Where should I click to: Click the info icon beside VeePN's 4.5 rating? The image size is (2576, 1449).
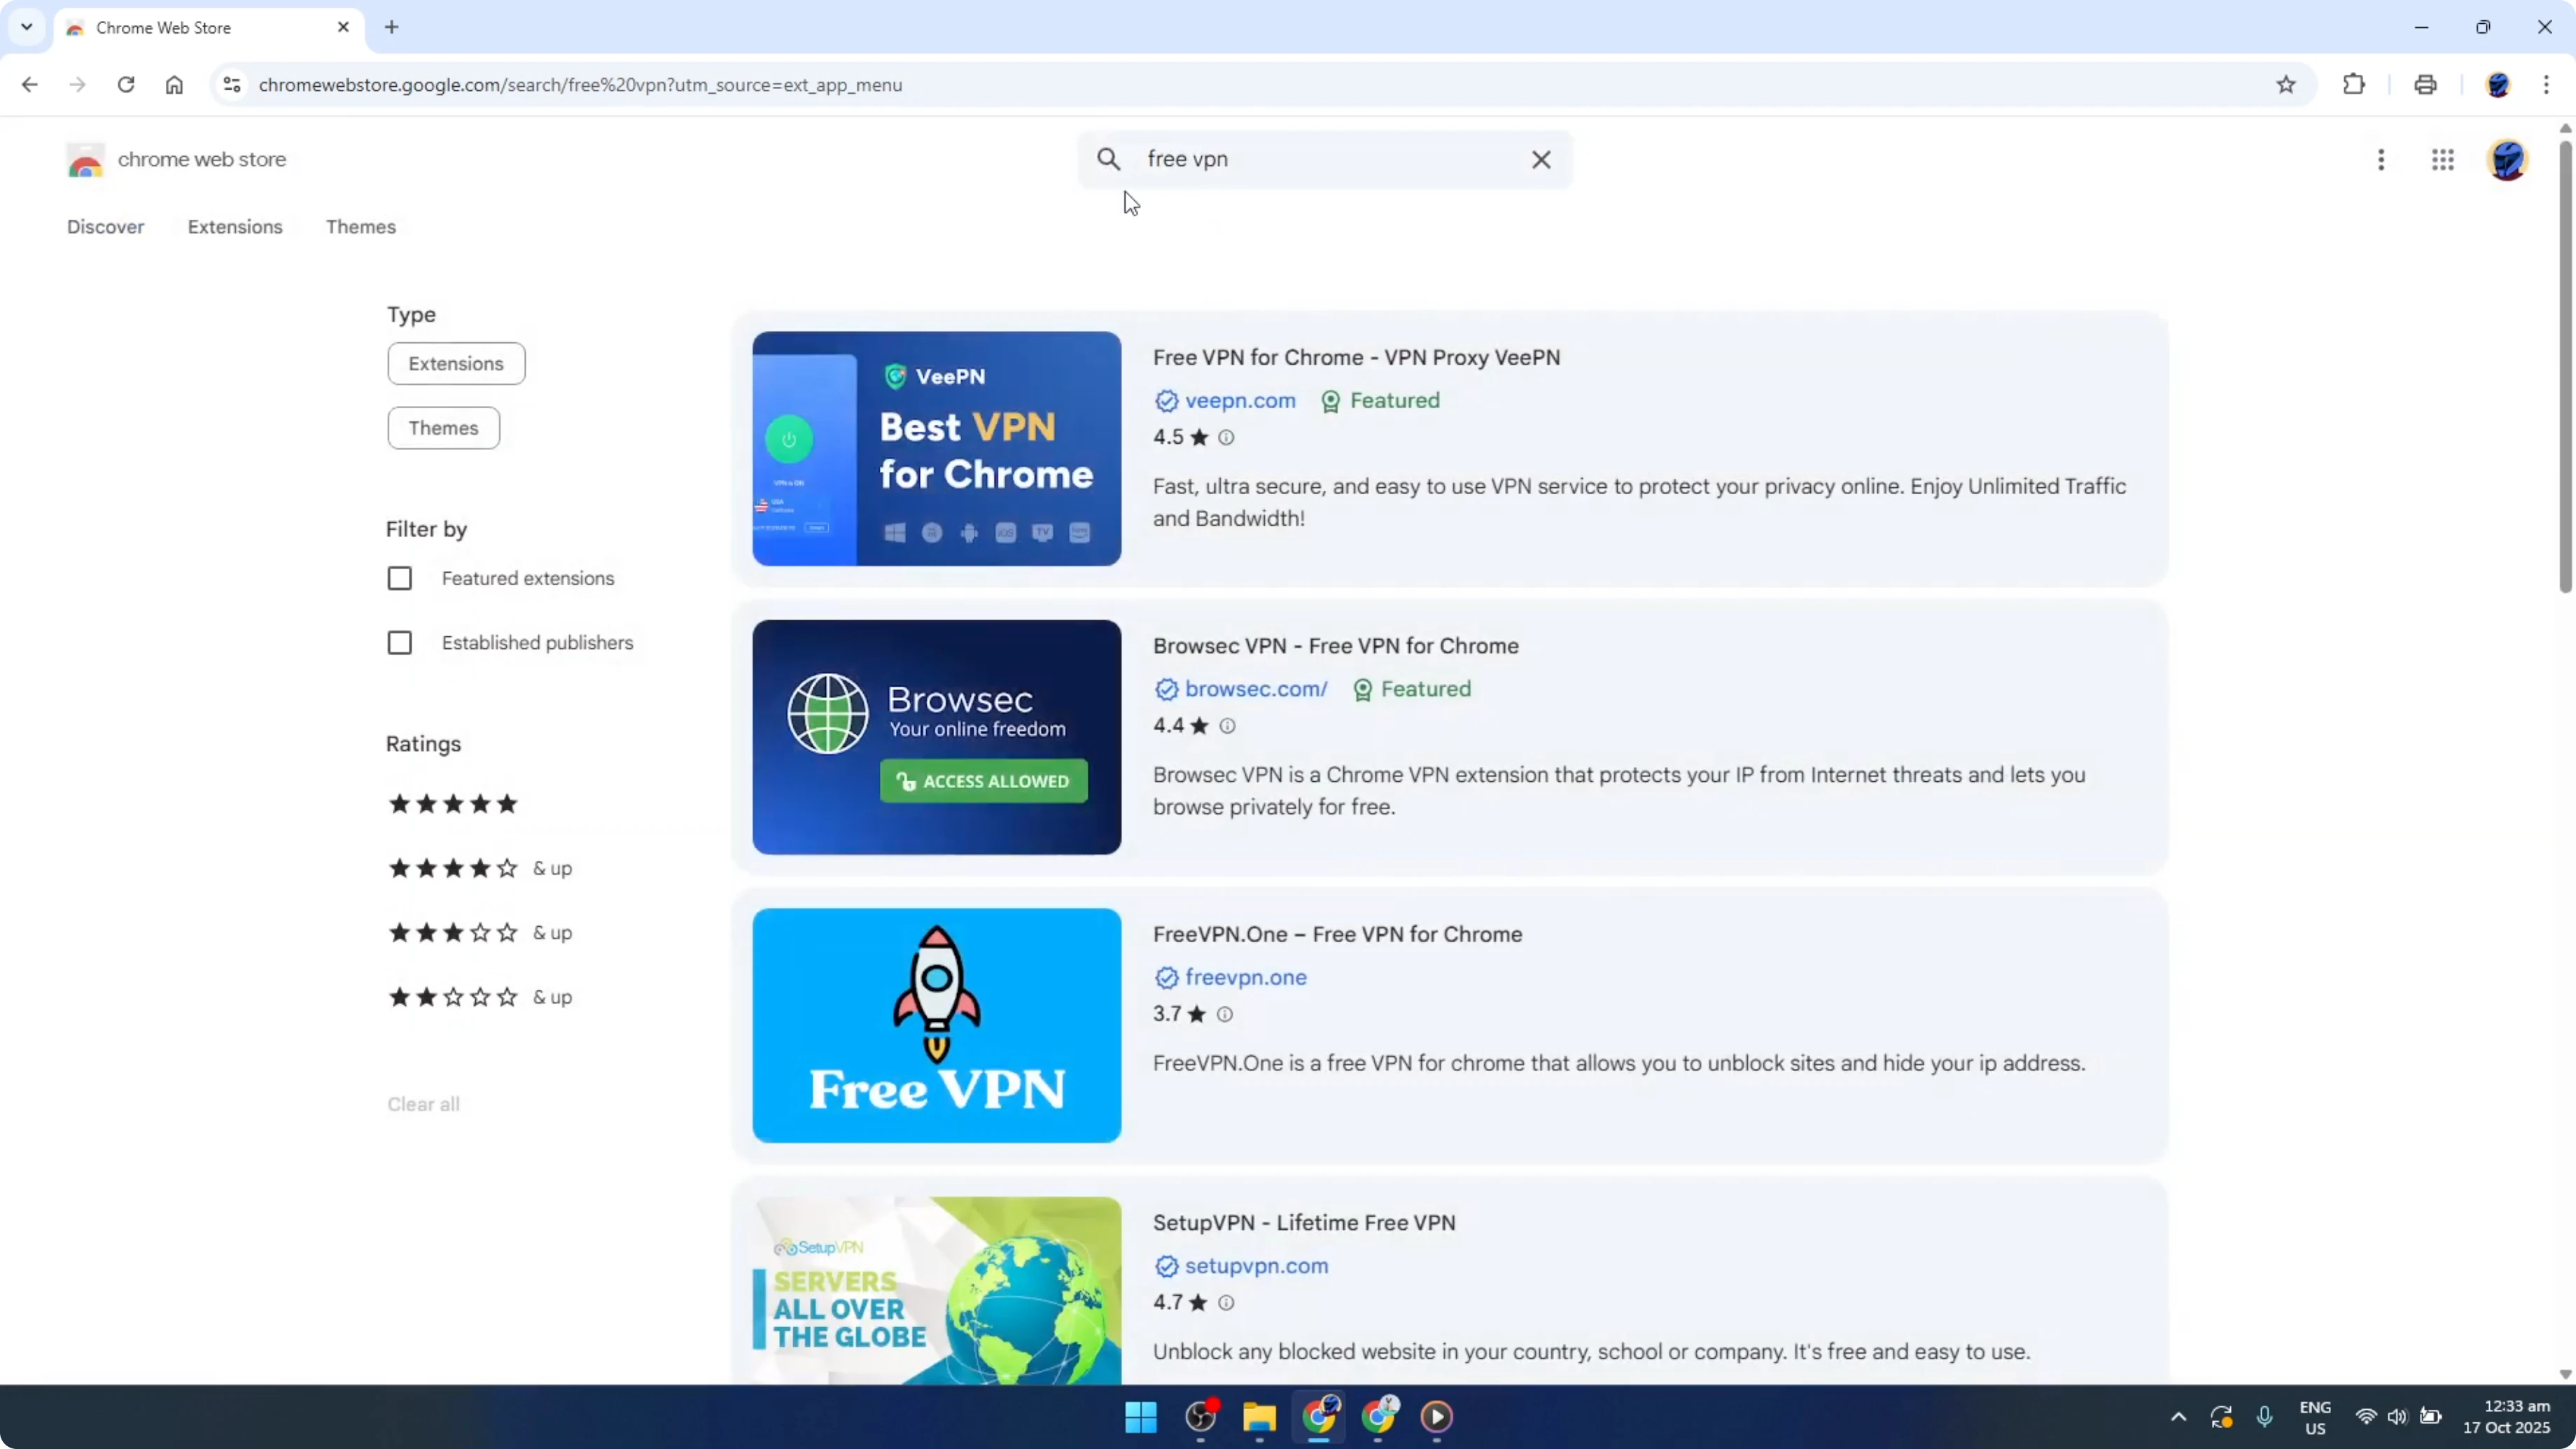(1226, 437)
